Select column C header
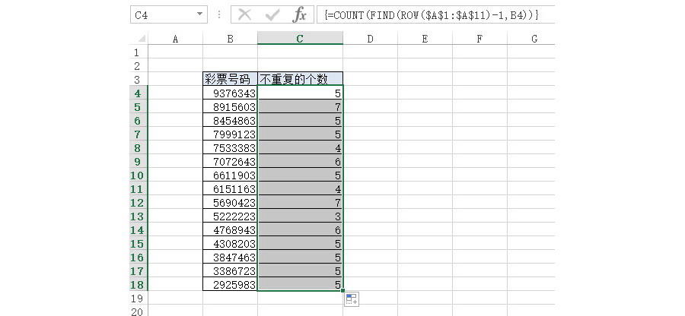Screen dimensions: 685x316 [x=300, y=39]
